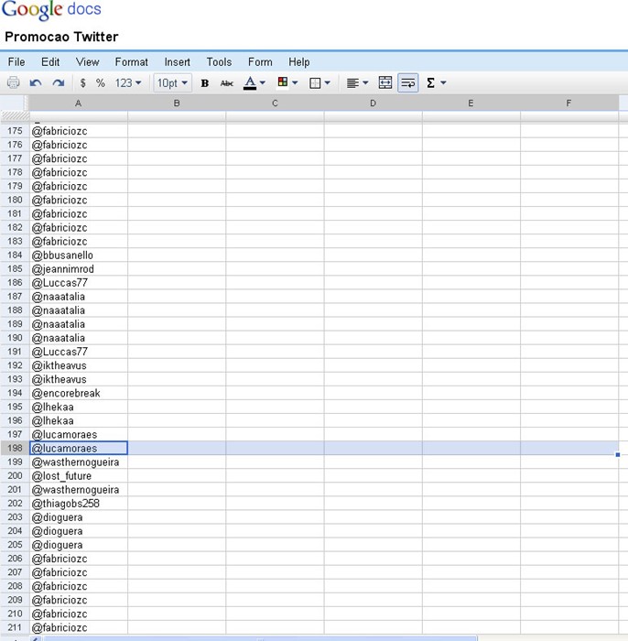The image size is (628, 641).
Task: Select cell with @encorebreak
Action: [x=78, y=393]
